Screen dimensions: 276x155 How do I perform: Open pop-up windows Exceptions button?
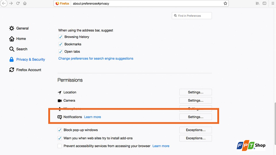196,130
